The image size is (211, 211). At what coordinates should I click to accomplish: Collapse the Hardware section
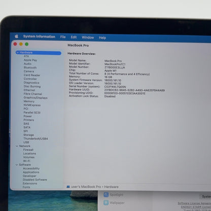tap(17, 53)
